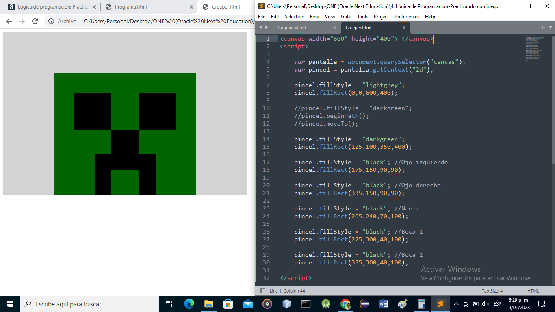
Task: Open tab list dropdown arrow in Sublime
Action: click(551, 27)
